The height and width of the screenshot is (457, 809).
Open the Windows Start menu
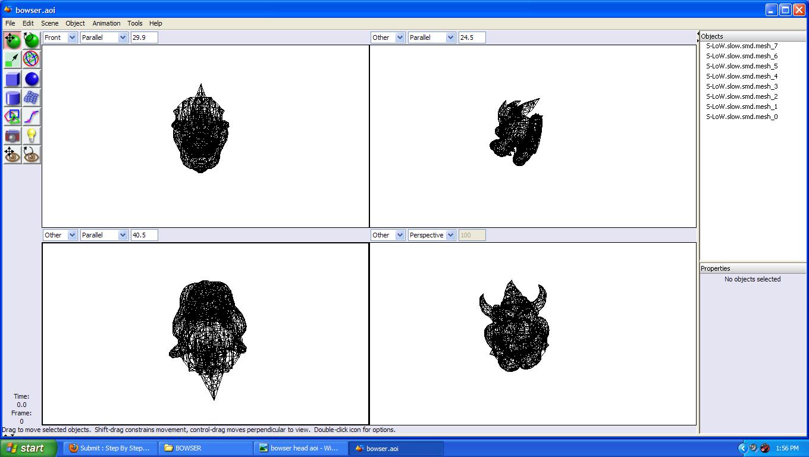(x=28, y=448)
